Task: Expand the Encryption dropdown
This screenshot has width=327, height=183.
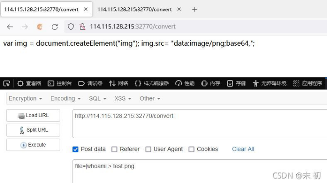Action: 25,98
